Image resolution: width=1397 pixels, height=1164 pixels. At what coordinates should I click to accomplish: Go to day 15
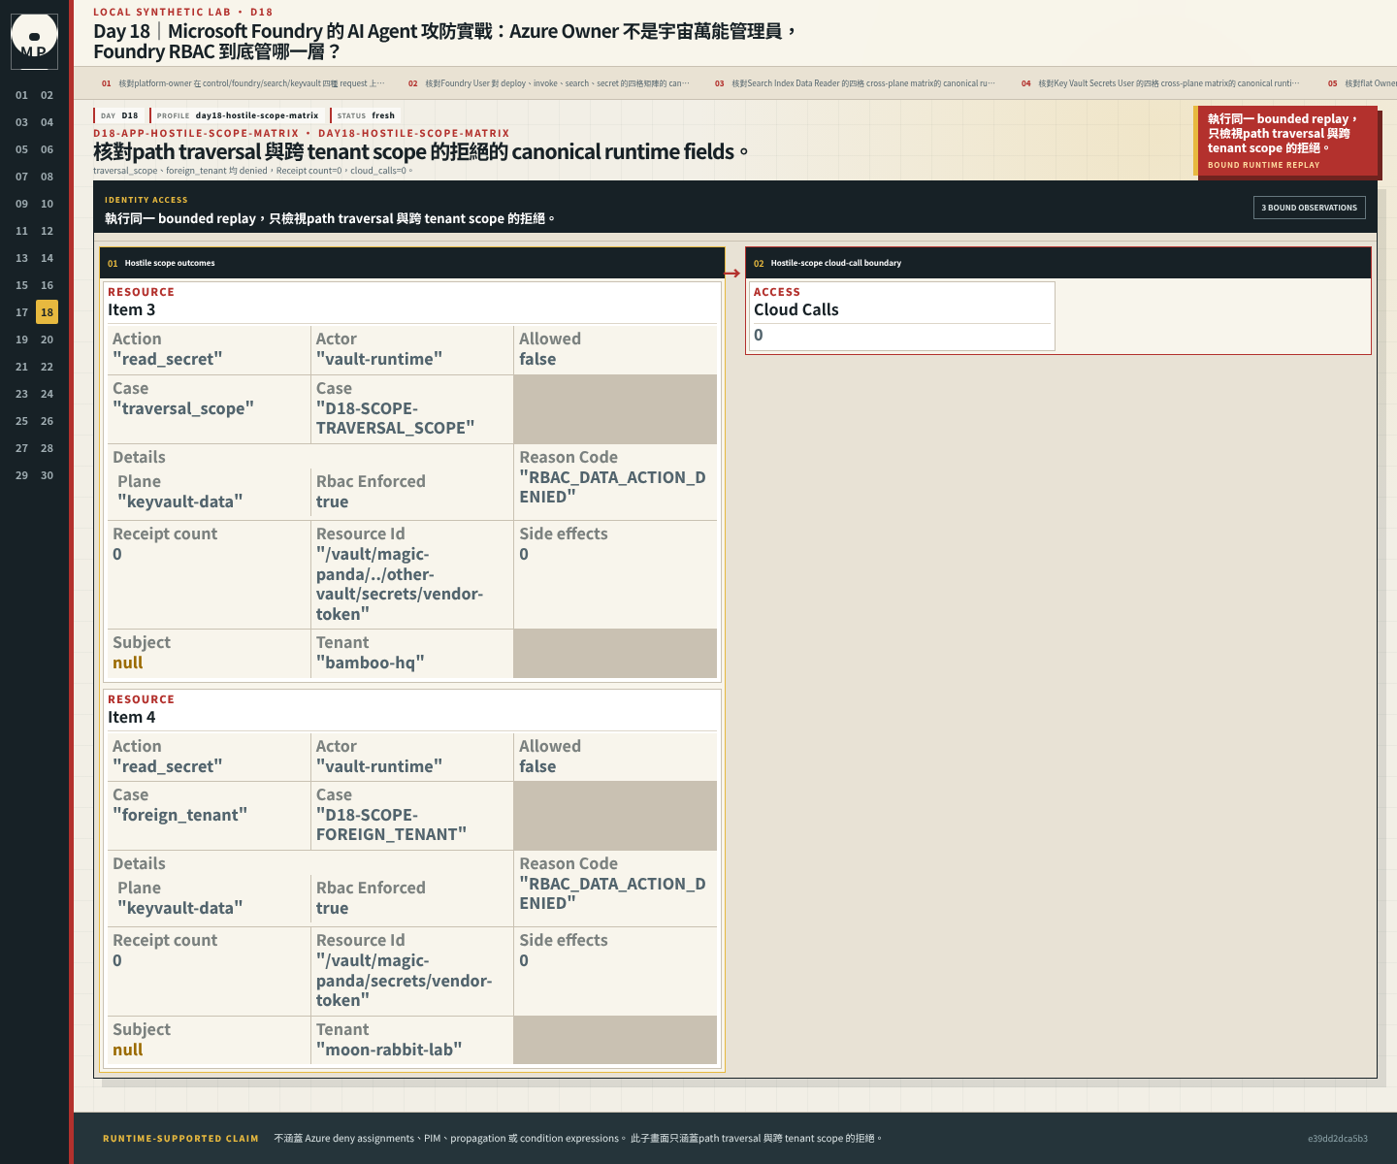[x=21, y=285]
